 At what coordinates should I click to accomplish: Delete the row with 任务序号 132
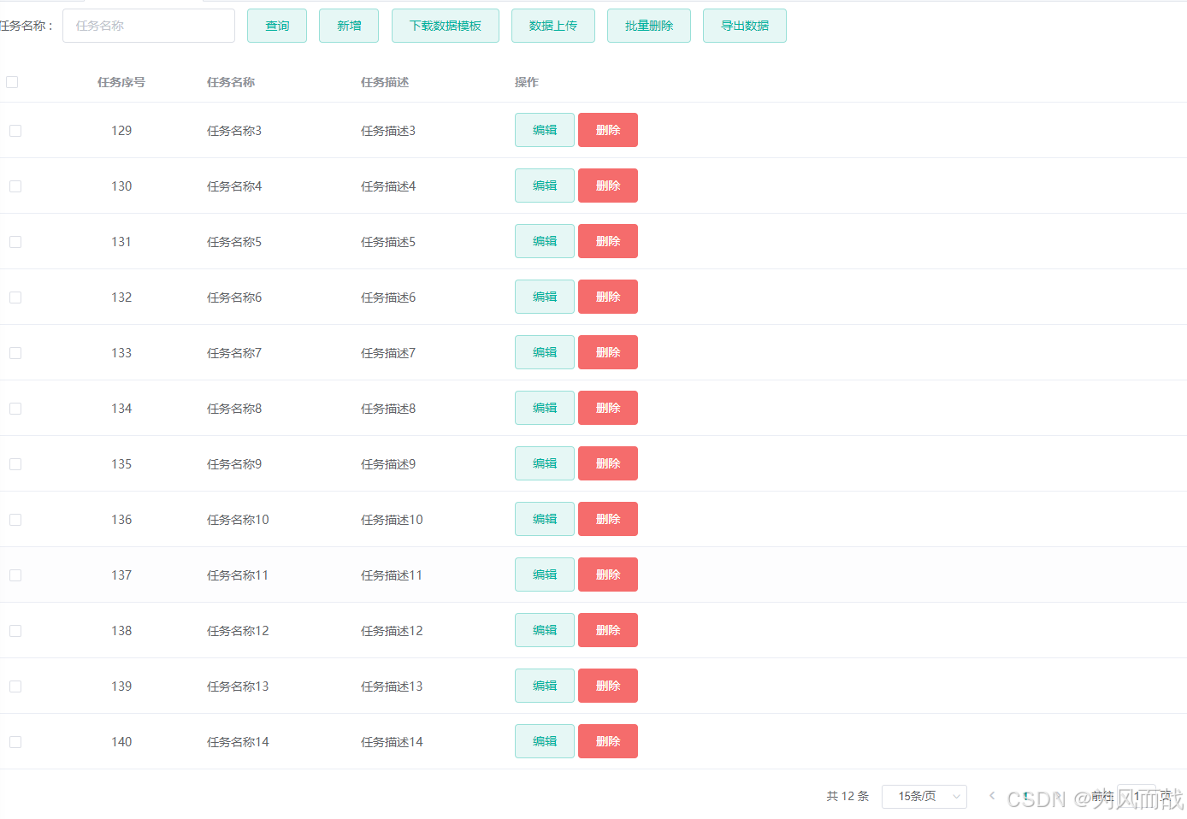tap(607, 297)
